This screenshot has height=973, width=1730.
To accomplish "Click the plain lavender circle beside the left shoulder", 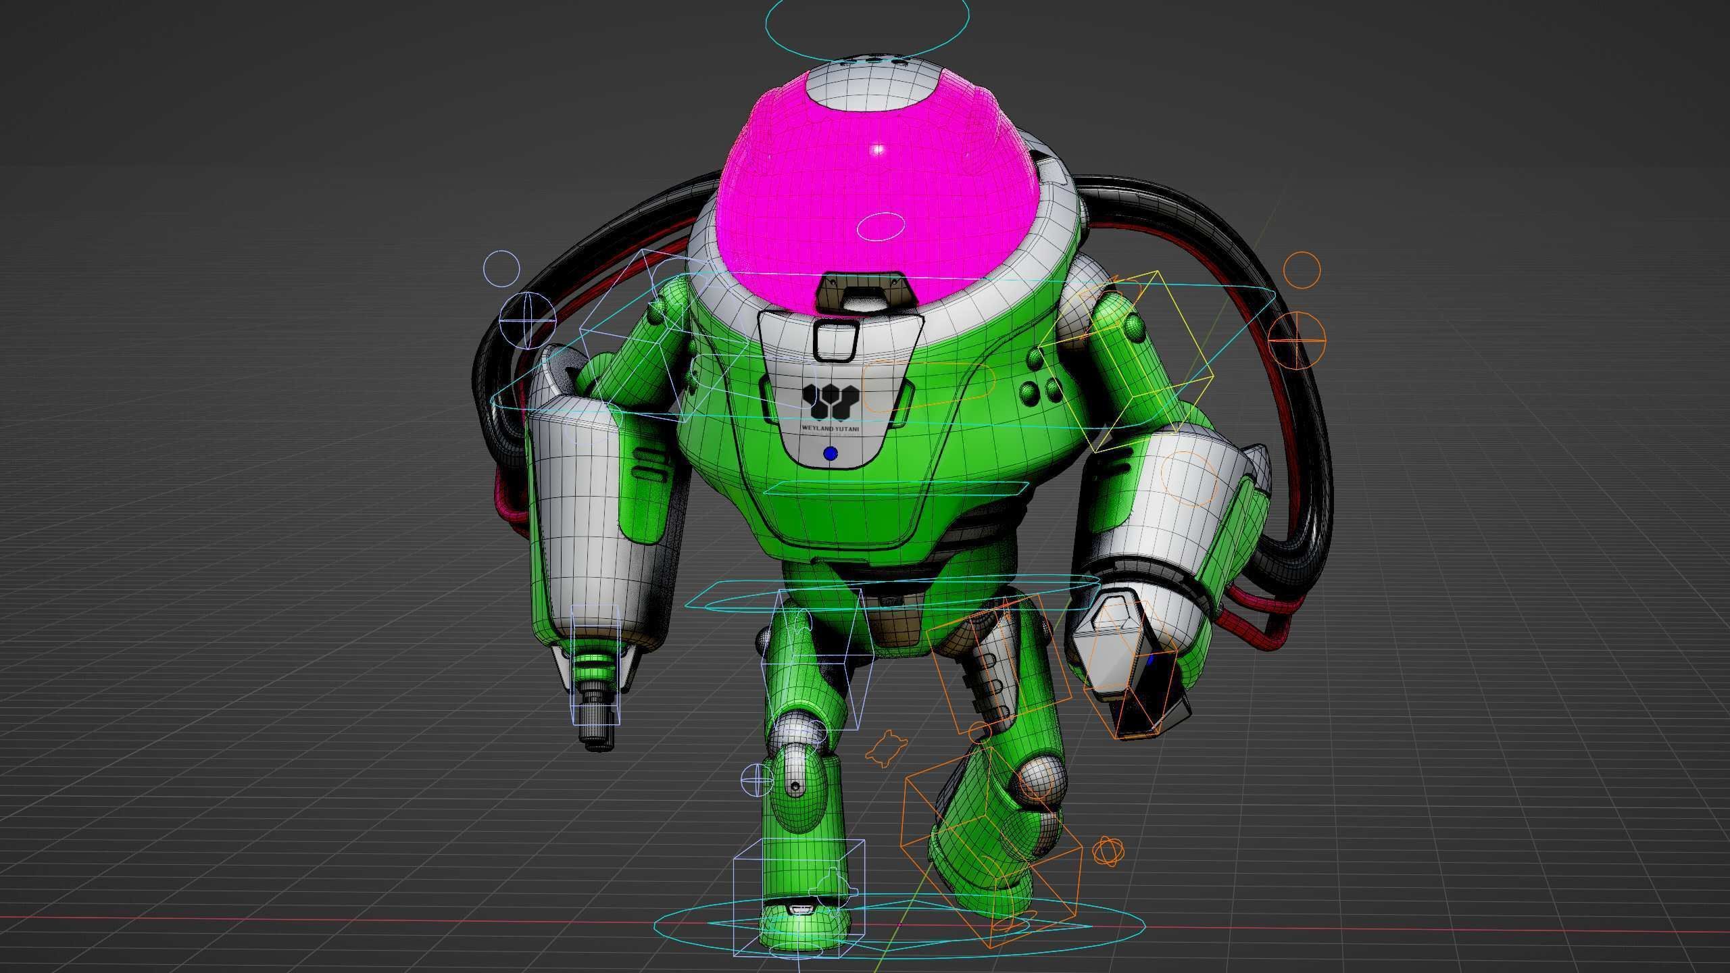I will 502,268.
